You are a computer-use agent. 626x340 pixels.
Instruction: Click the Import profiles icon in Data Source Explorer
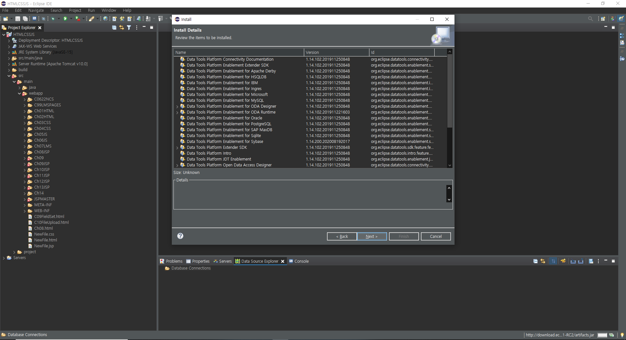tap(573, 261)
